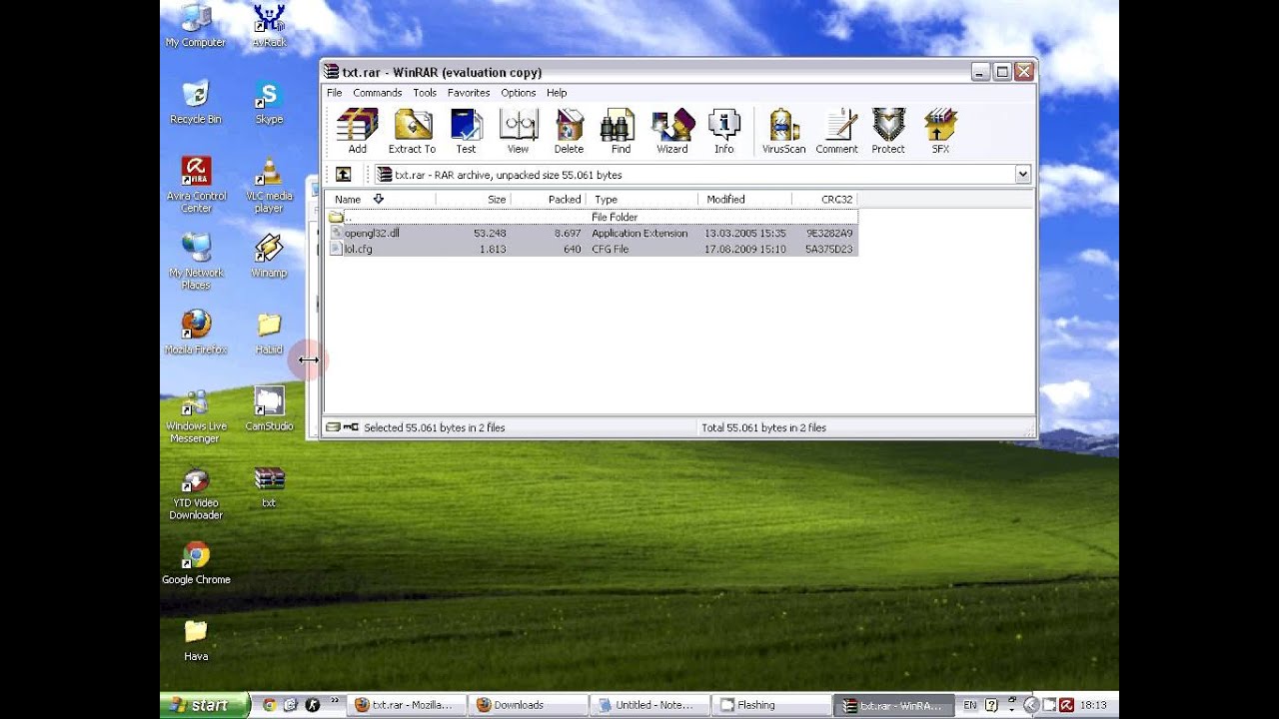Select the txt archive on the desktop
Image resolution: width=1279 pixels, height=719 pixels.
coord(269,486)
